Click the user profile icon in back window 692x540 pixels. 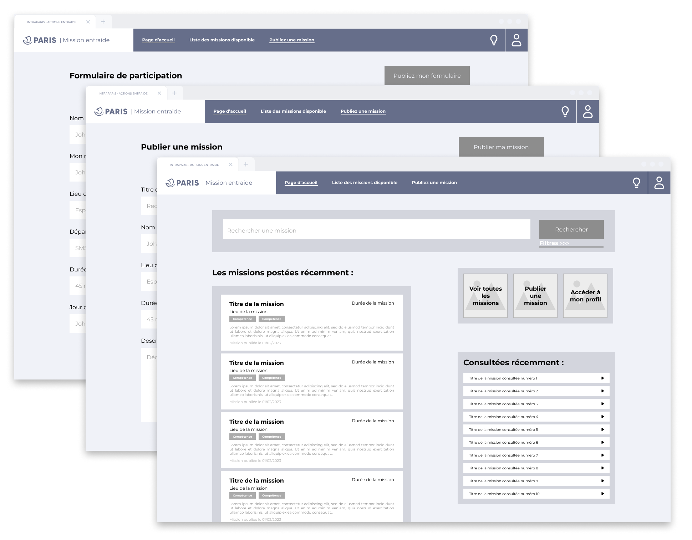click(516, 40)
